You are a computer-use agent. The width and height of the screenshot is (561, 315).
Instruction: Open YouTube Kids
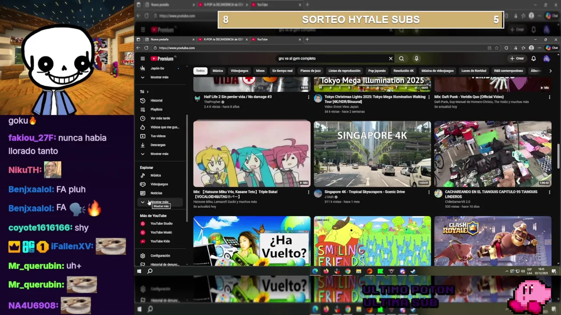(x=160, y=241)
